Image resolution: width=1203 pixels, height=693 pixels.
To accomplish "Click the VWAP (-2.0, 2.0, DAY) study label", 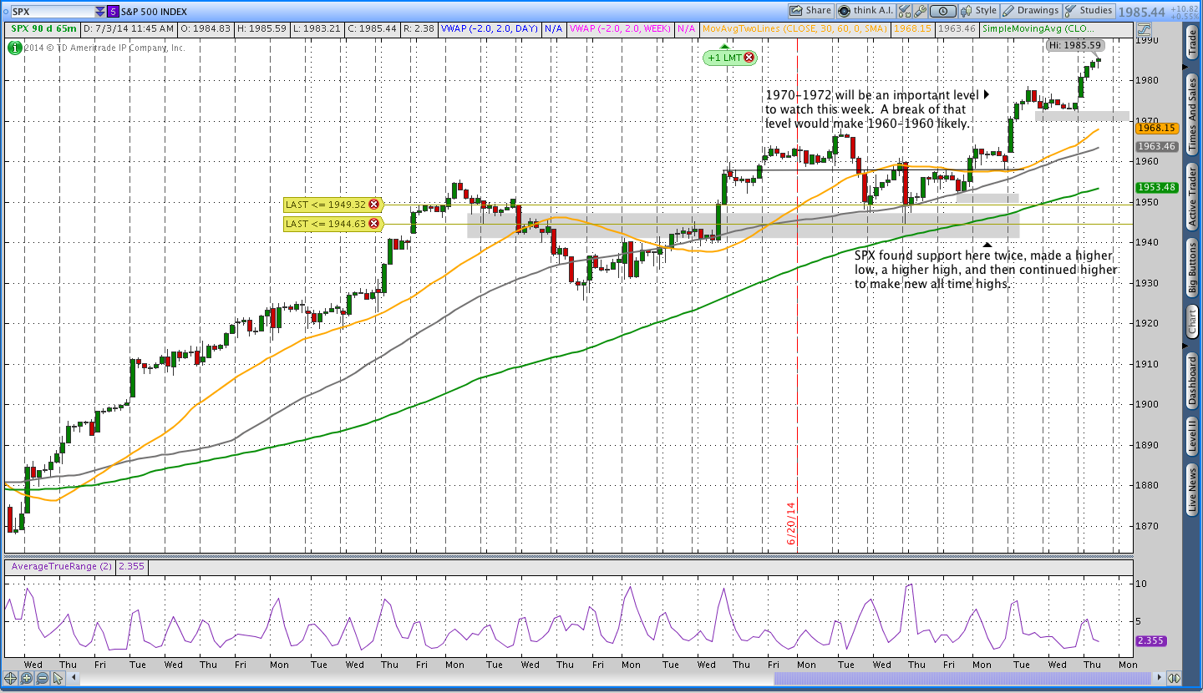I will pos(490,28).
